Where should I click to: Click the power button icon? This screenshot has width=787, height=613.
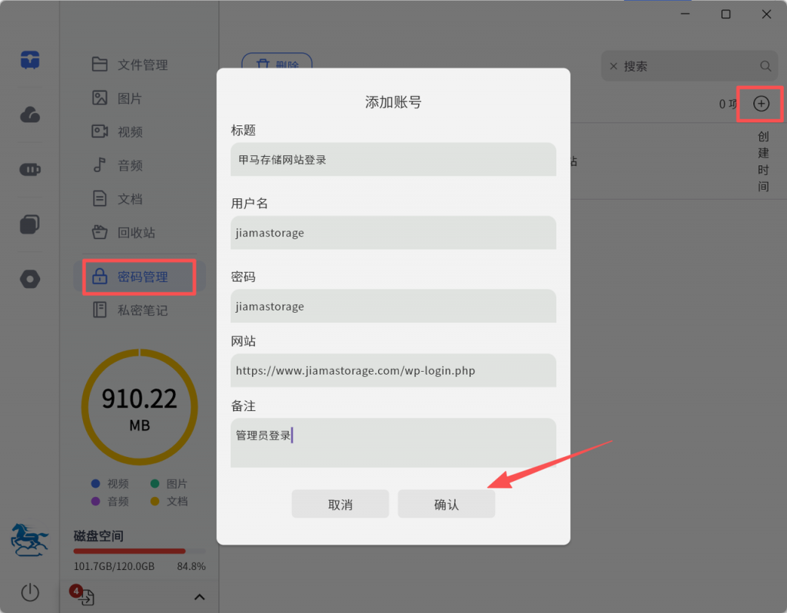(30, 591)
